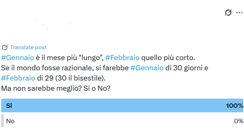The height and width of the screenshot is (138, 244).
Task: Open the three-dot more options menu
Action: click(239, 12)
